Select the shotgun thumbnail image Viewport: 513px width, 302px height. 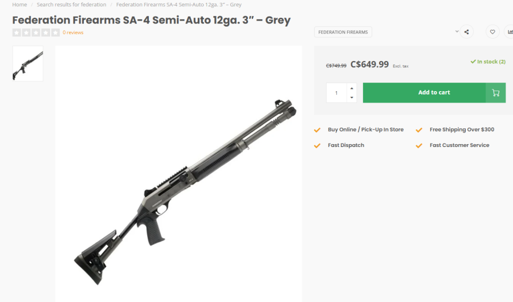pos(28,63)
